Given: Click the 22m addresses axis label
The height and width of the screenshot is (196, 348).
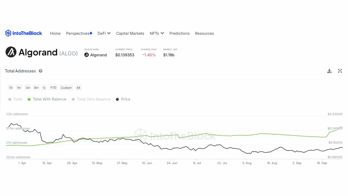Looking at the screenshot, I should coord(17,114).
